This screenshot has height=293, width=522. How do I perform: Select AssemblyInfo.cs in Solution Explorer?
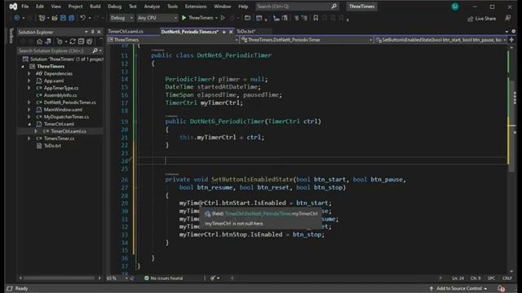click(x=60, y=95)
